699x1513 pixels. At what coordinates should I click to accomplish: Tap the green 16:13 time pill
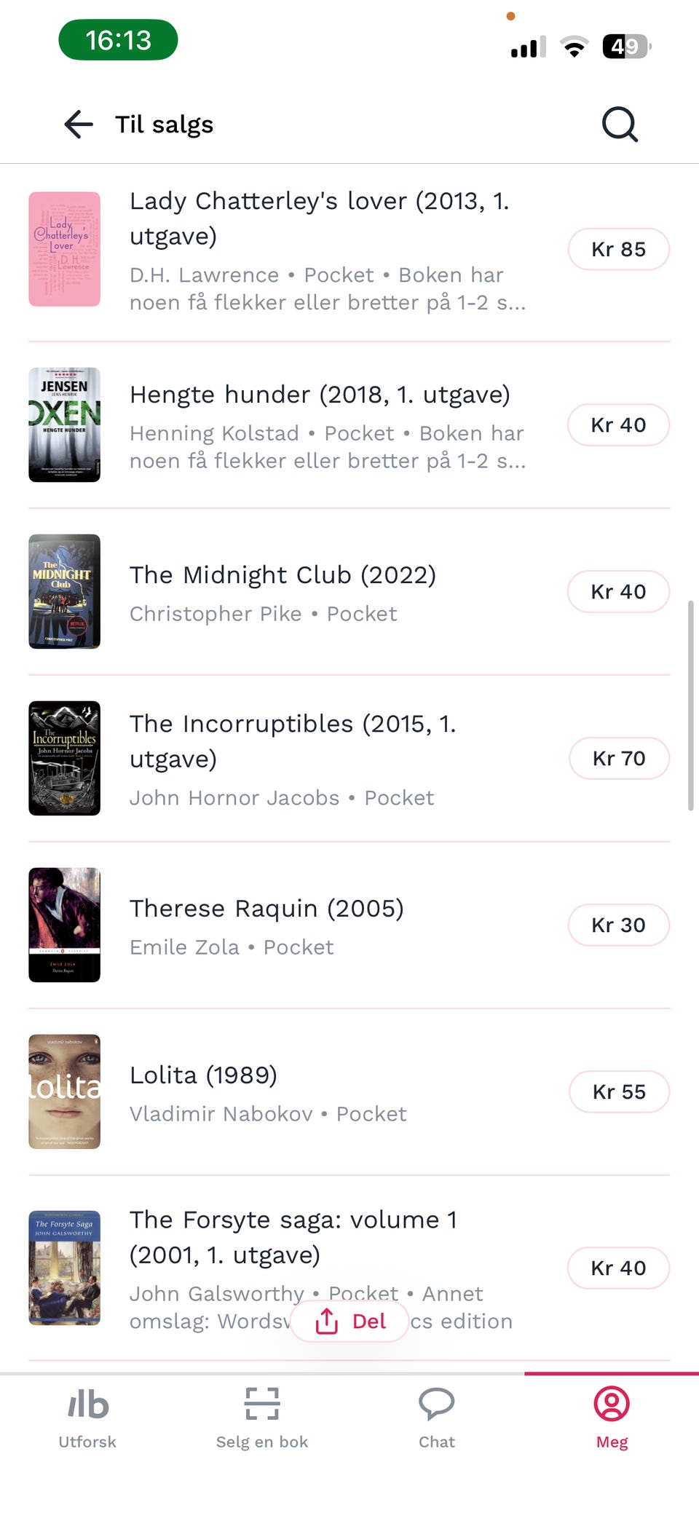tap(118, 40)
